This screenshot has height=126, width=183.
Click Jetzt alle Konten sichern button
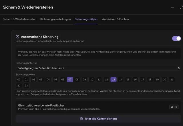coord(98,119)
